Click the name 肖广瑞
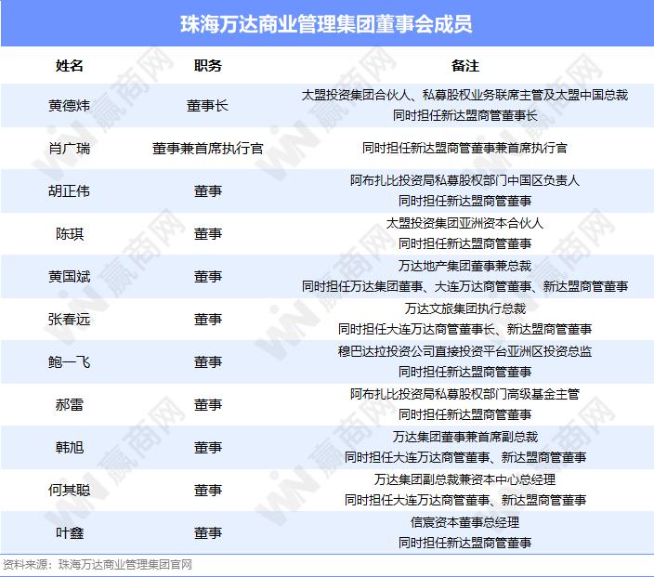 [70, 148]
